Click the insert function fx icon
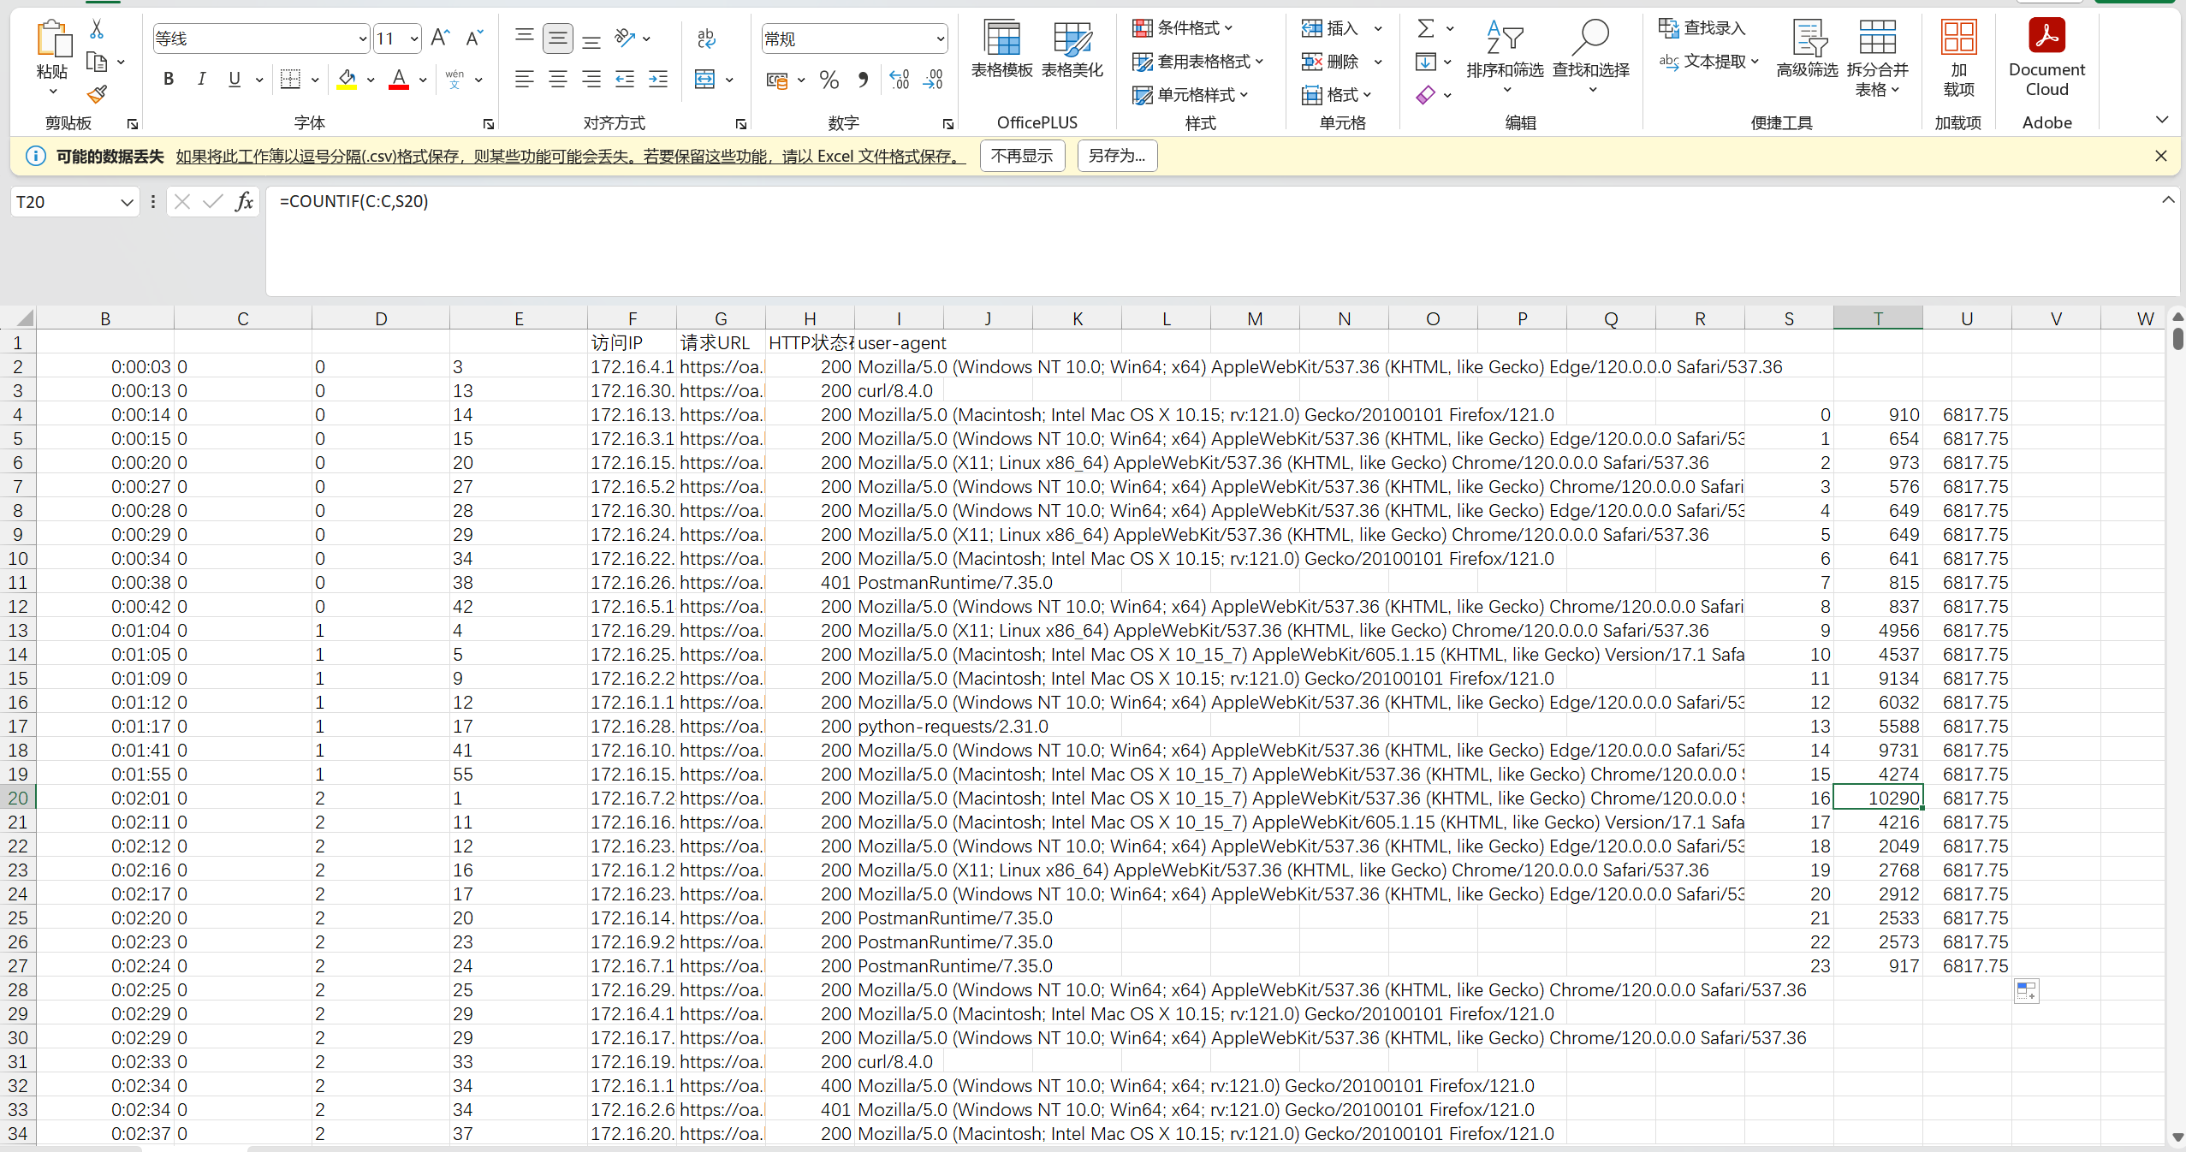The height and width of the screenshot is (1152, 2186). click(244, 202)
